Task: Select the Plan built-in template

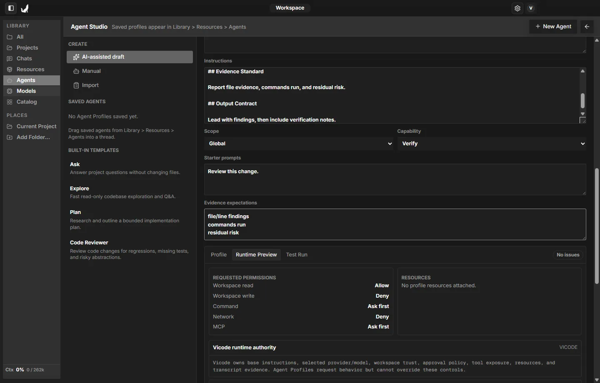Action: (x=130, y=219)
